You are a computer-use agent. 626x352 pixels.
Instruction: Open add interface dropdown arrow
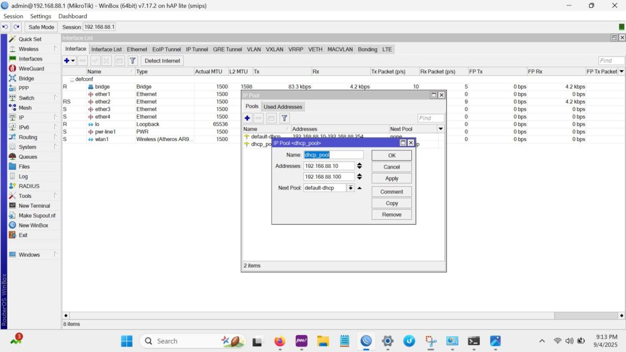[x=73, y=61]
